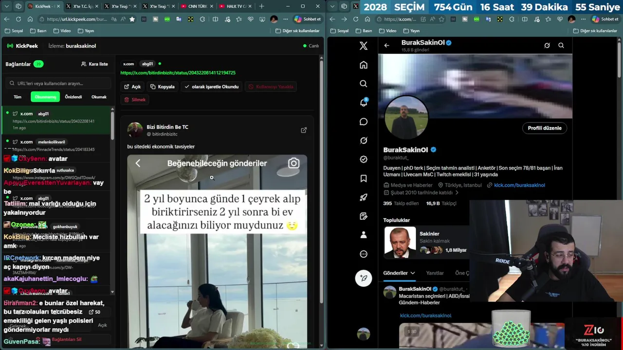623x350 pixels.
Task: Switch to the Yanıtlar tab on X profile
Action: click(x=435, y=273)
